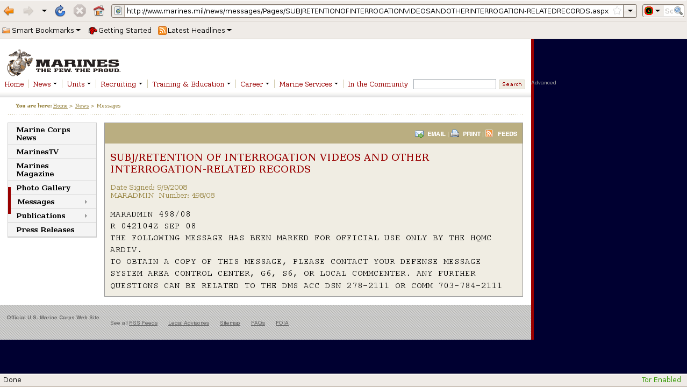
Task: Bookmark page using the star icon
Action: (x=617, y=11)
